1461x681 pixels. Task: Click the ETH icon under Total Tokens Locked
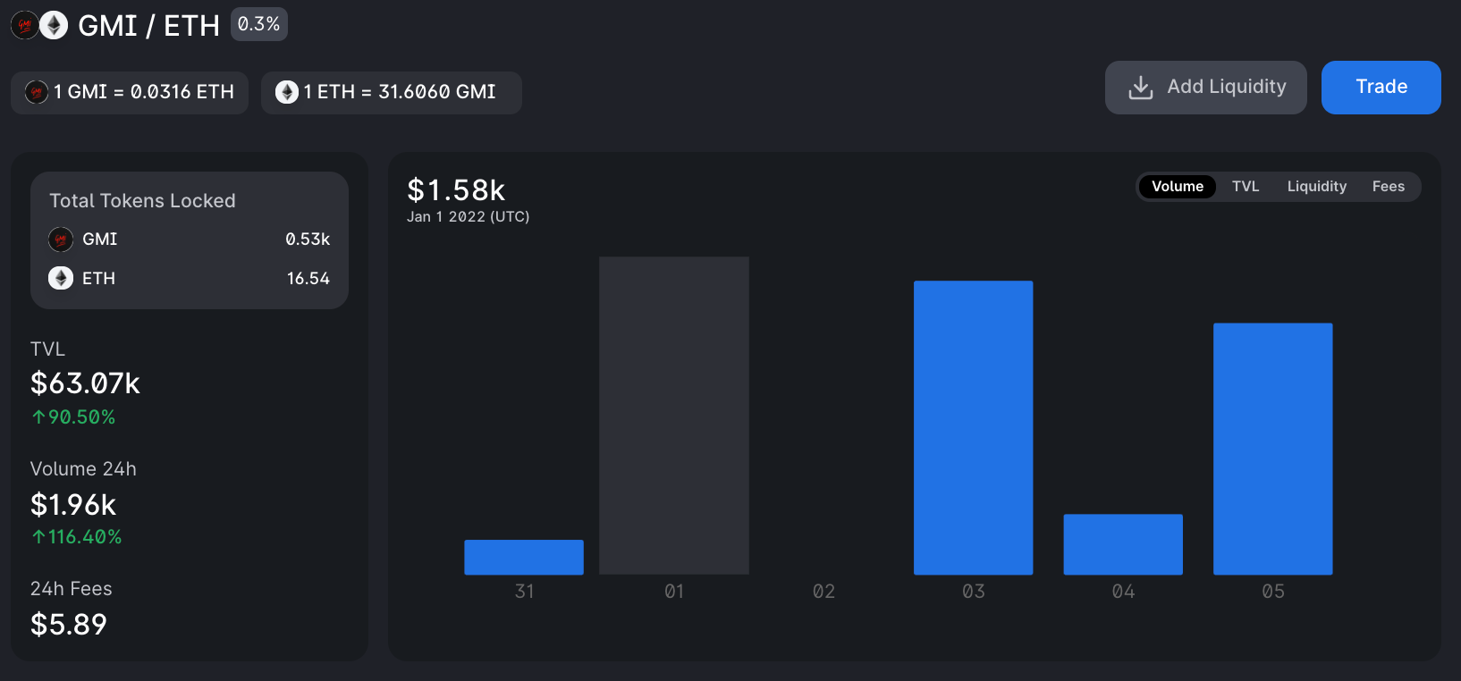[61, 279]
